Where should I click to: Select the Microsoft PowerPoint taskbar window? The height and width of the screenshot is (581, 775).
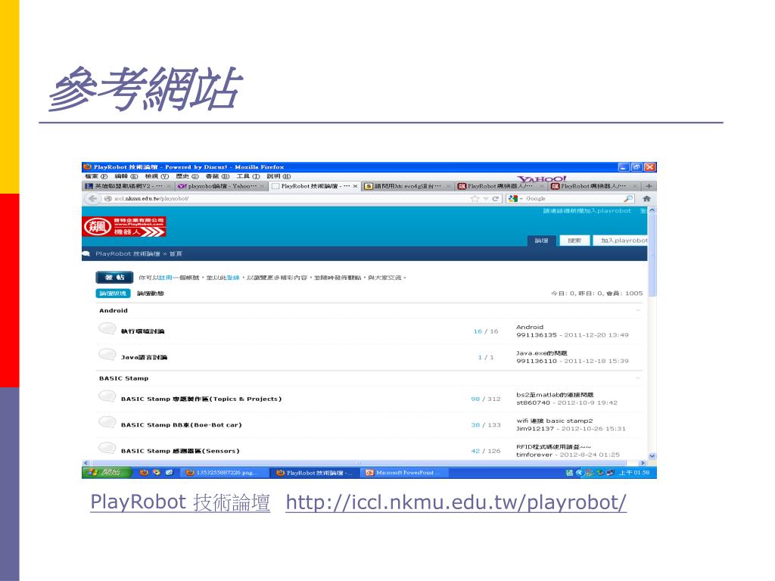click(x=405, y=473)
